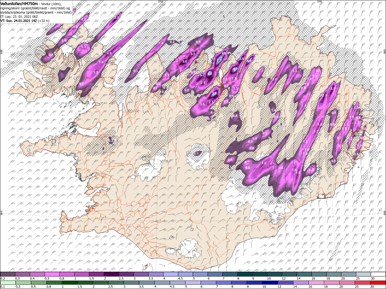386x289 pixels.
Task: Click the 4.6 snowfall value on the map
Action: [x=224, y=53]
